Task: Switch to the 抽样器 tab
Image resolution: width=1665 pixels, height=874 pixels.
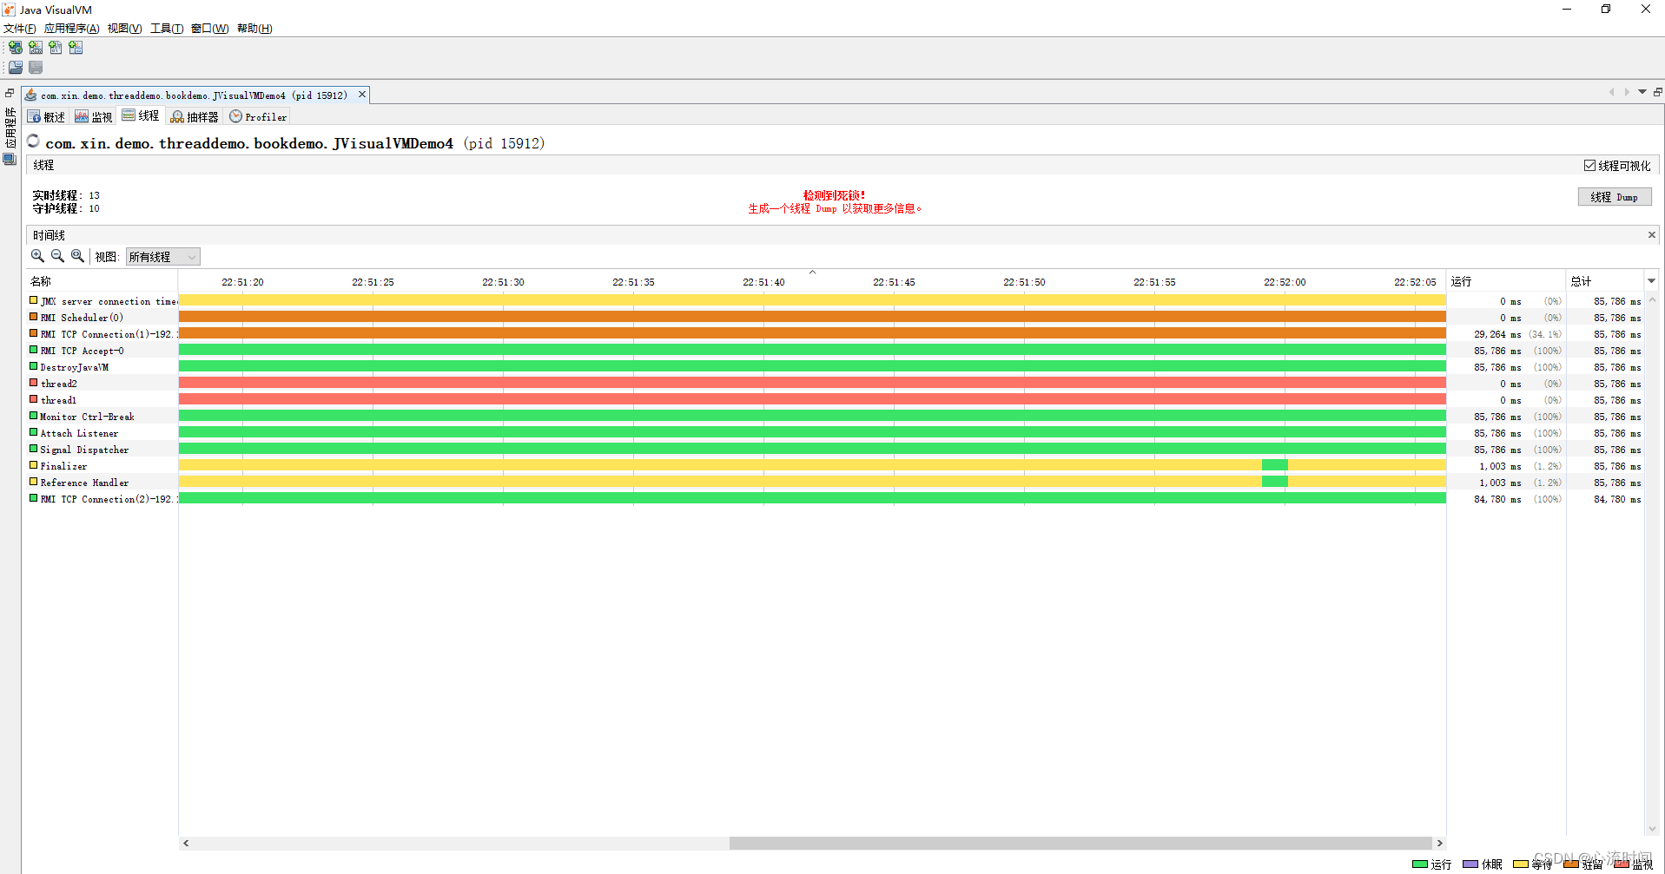Action: tap(195, 116)
